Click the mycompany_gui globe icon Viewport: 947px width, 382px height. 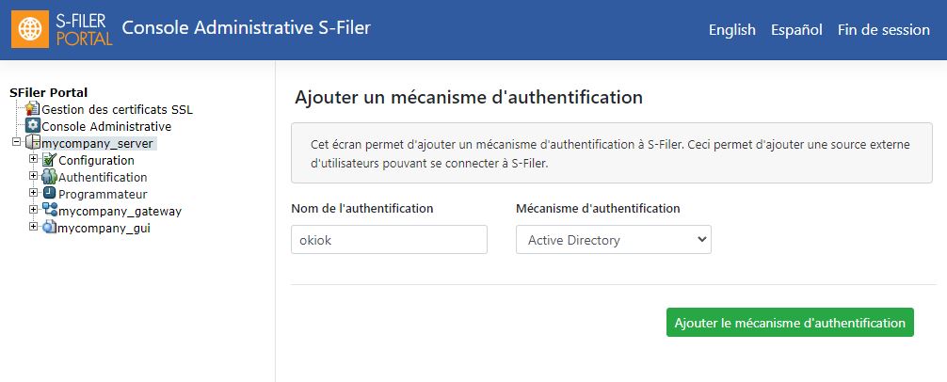pyautogui.click(x=49, y=227)
